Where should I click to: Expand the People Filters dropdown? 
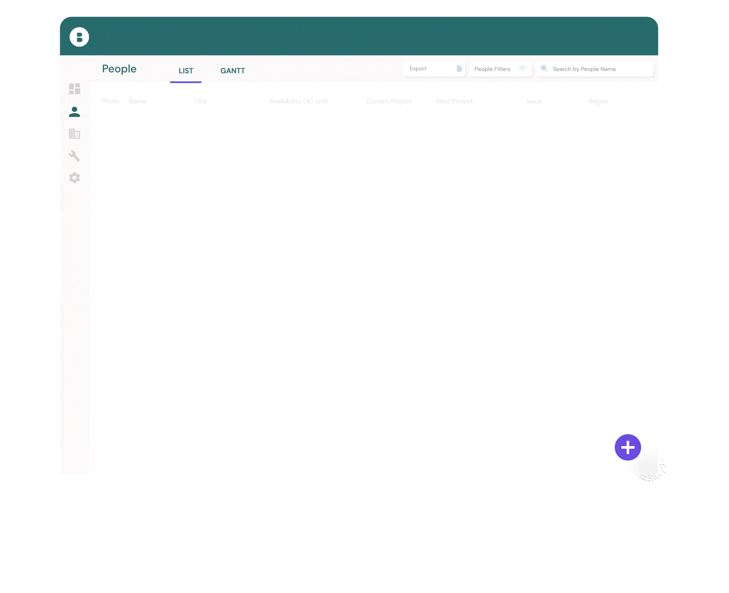coord(500,69)
